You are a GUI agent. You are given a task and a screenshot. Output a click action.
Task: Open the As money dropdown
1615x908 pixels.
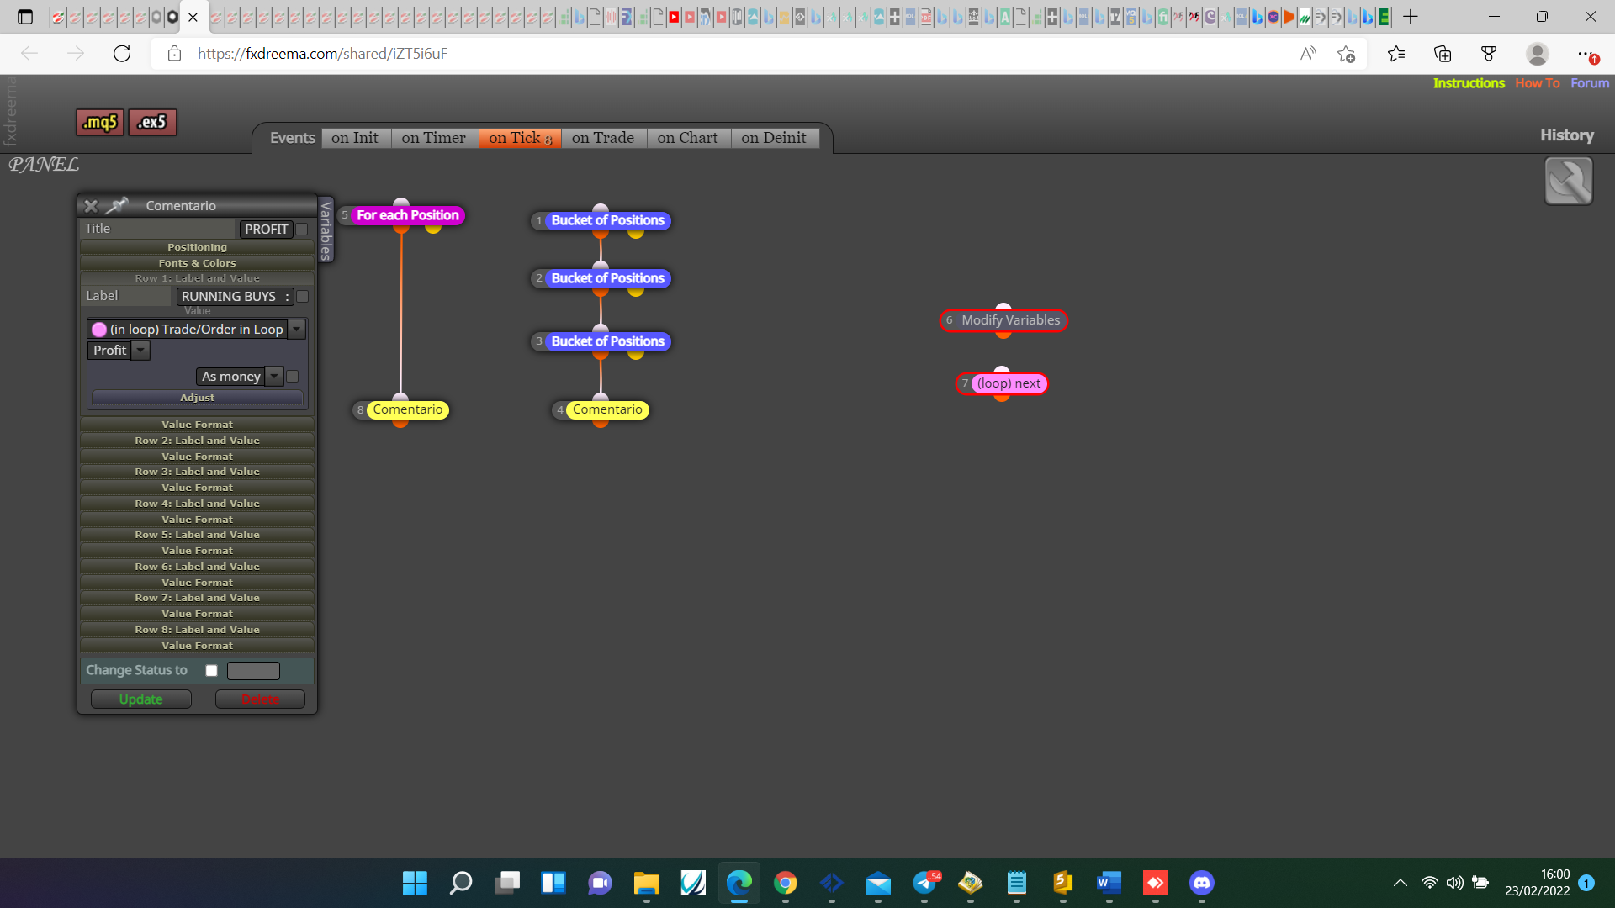tap(274, 376)
